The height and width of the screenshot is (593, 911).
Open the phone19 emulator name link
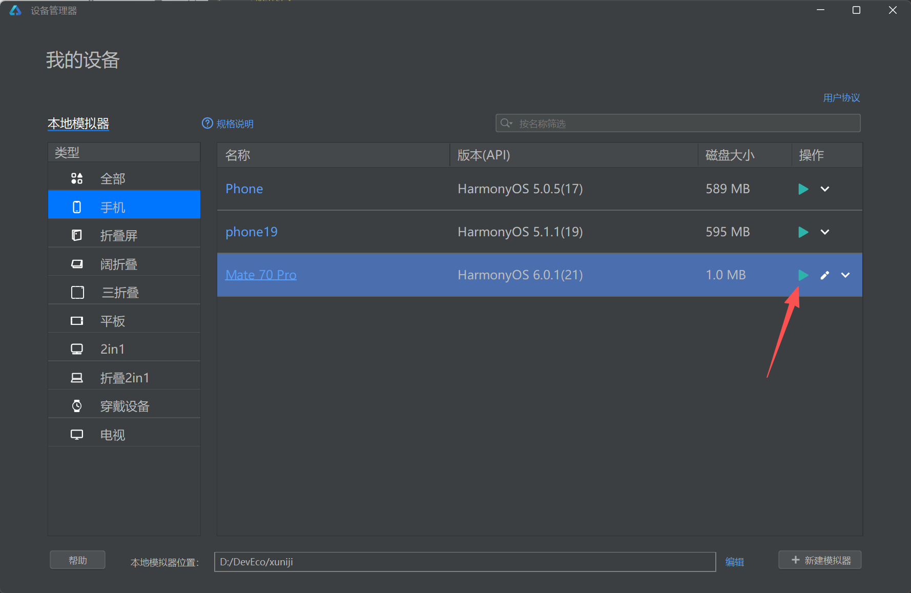(252, 232)
